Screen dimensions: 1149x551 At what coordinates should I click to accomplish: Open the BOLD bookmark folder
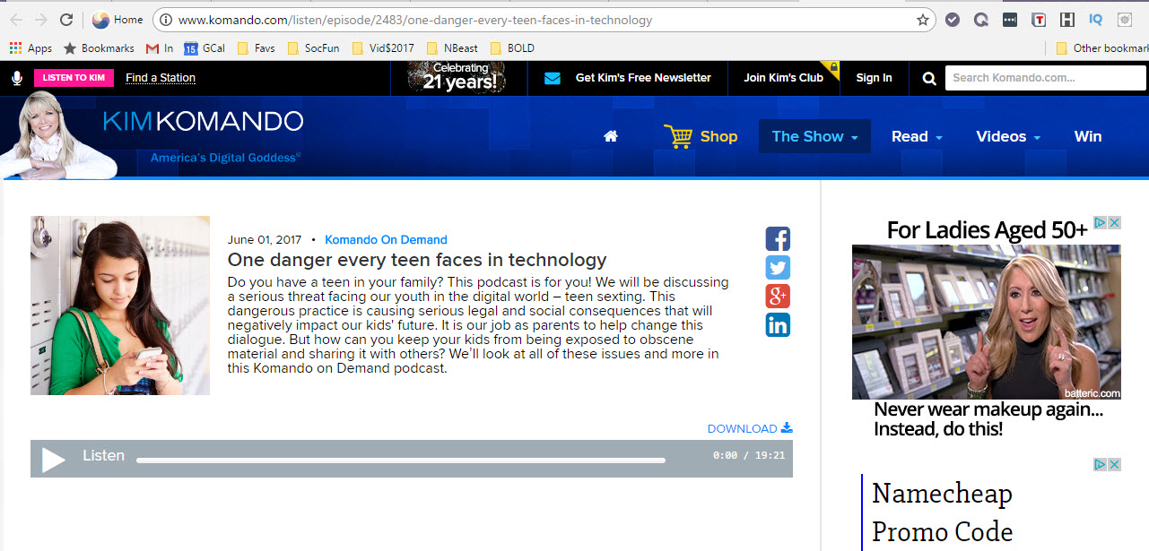tap(512, 48)
